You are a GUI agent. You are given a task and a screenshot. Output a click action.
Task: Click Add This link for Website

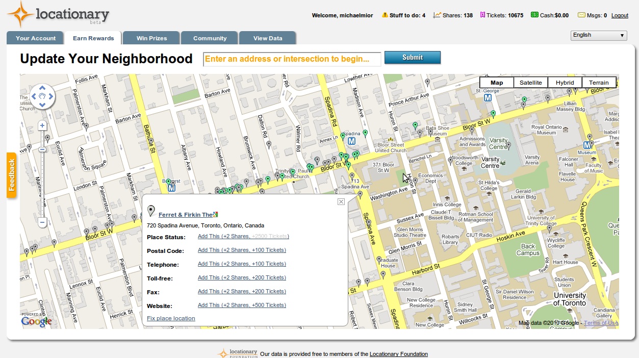242,305
